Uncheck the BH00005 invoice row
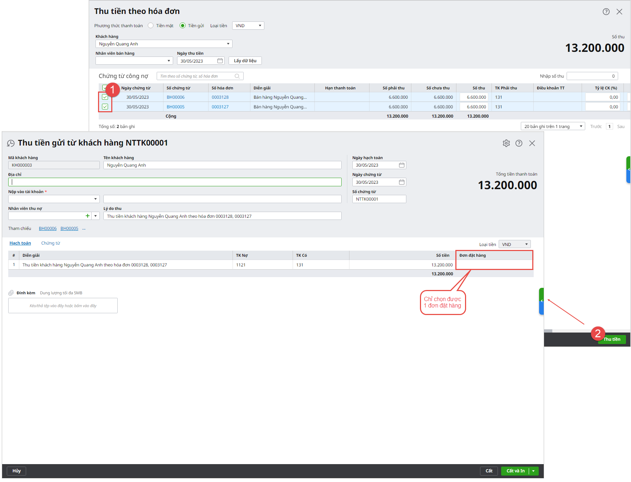The width and height of the screenshot is (631, 482). click(105, 107)
